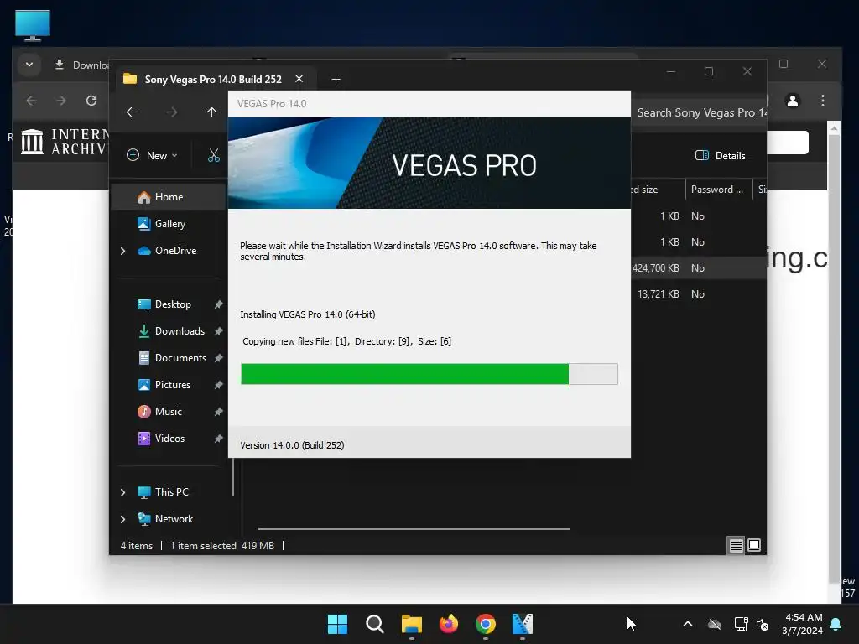Viewport: 859px width, 644px height.
Task: Open the VEGAS installer taskbar icon
Action: click(523, 624)
